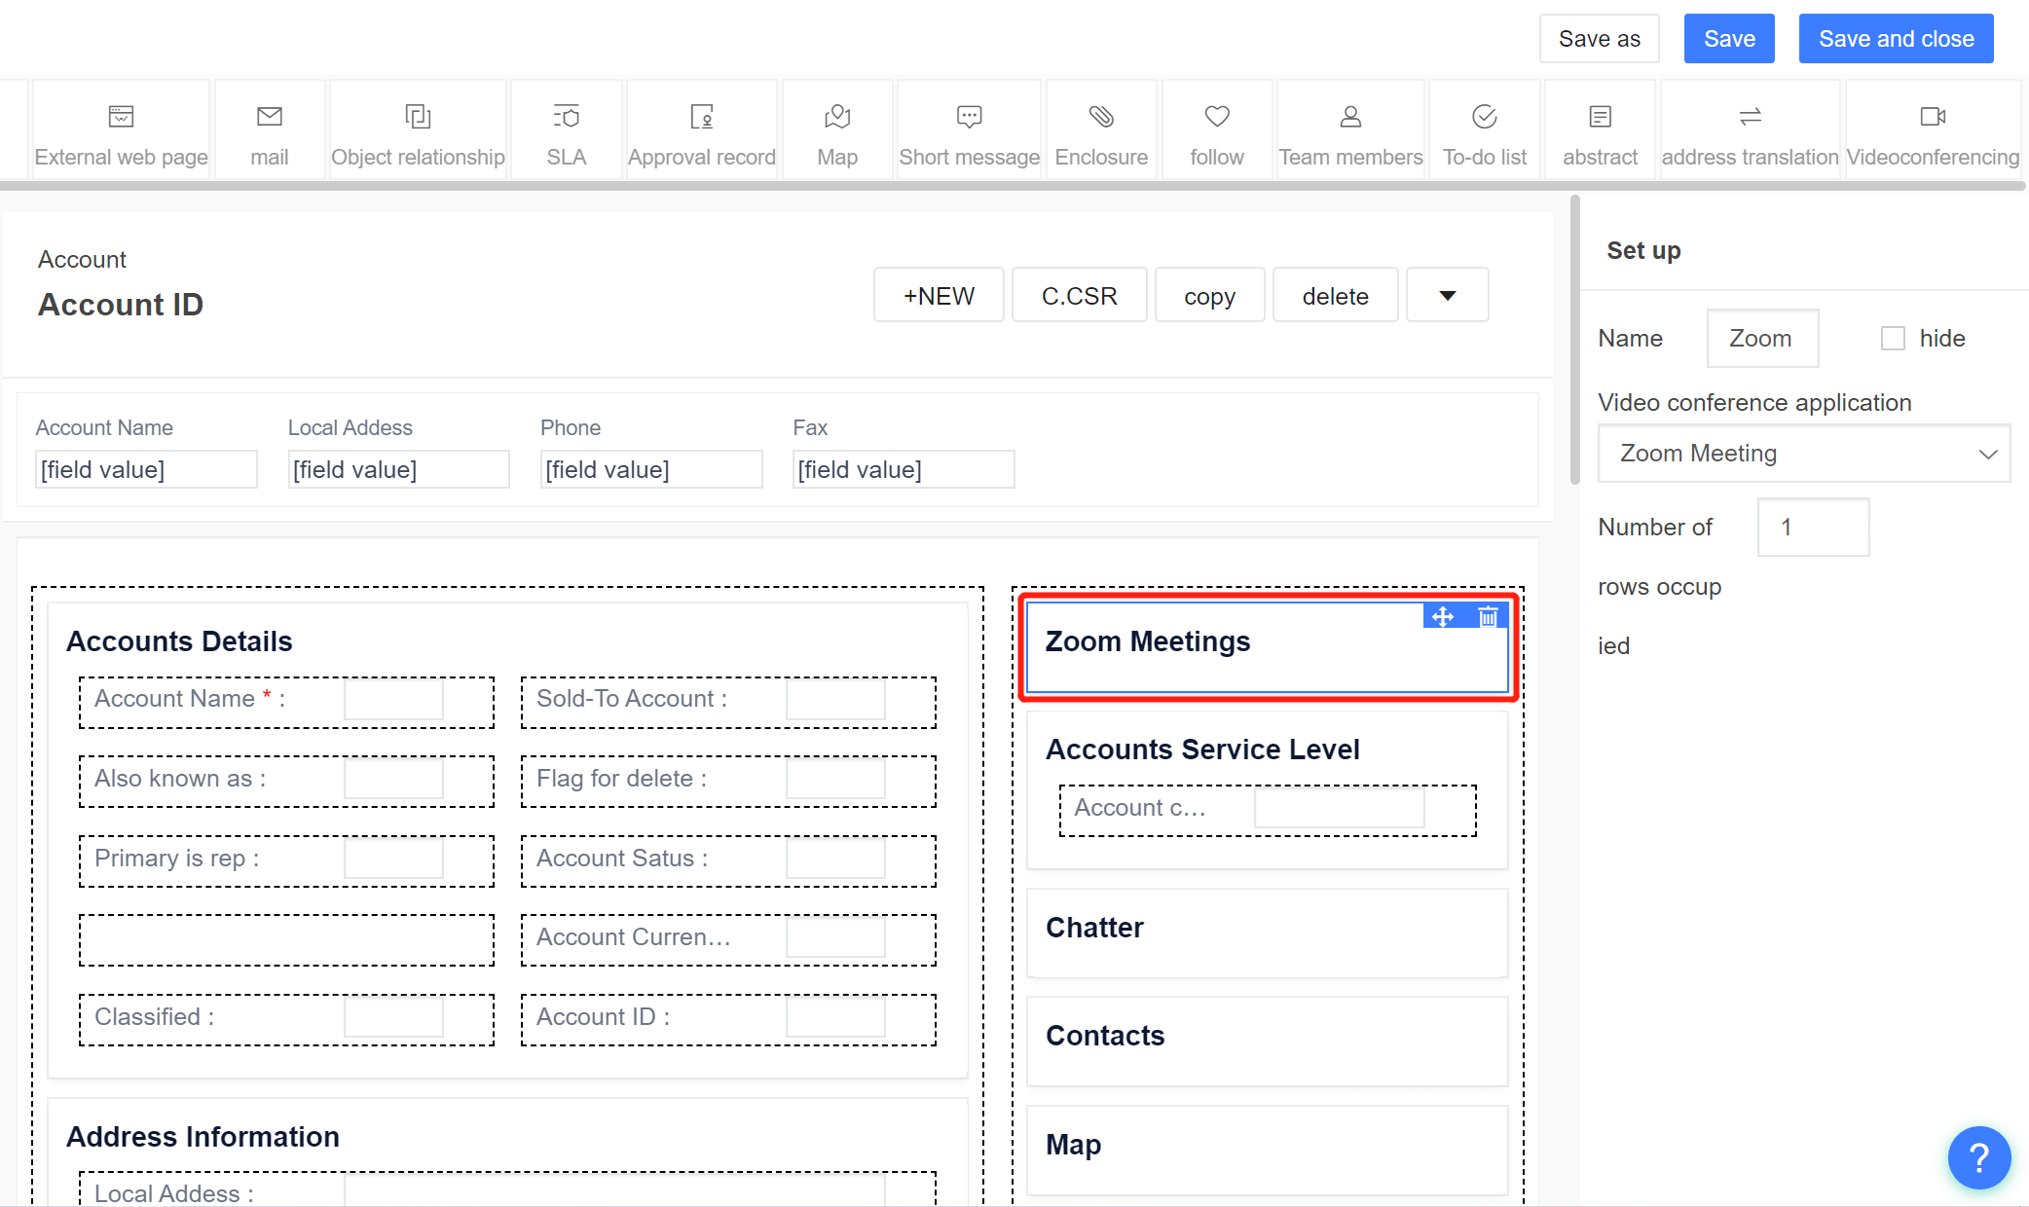Toggle the hide checkbox

[1893, 339]
